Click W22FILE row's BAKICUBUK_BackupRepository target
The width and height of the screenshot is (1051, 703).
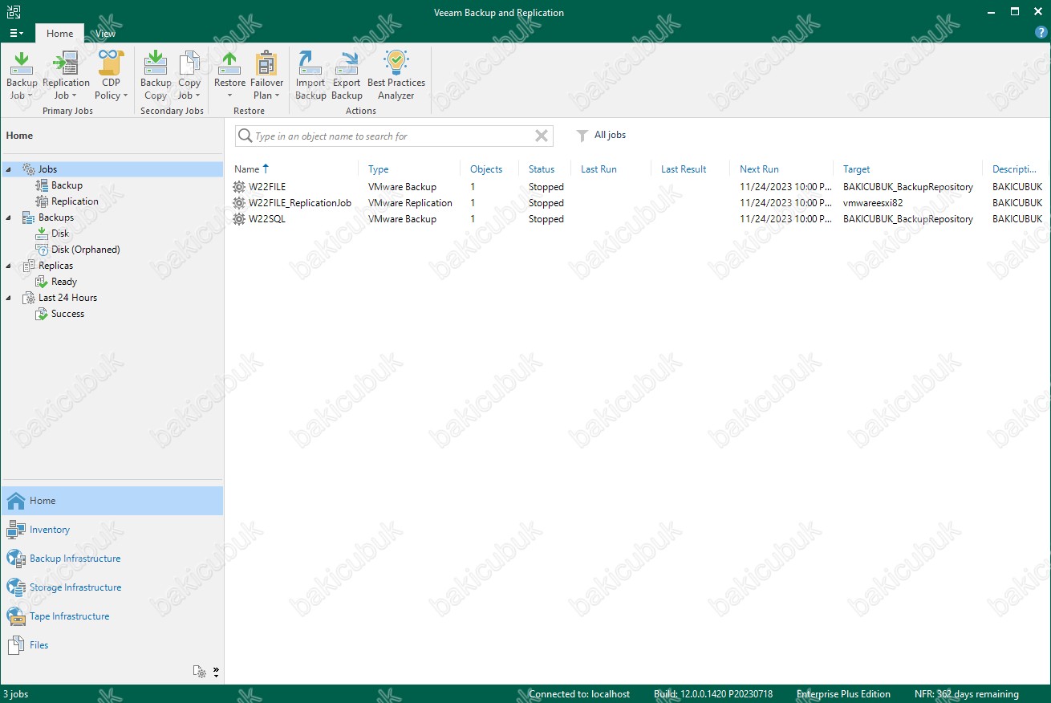tap(908, 187)
